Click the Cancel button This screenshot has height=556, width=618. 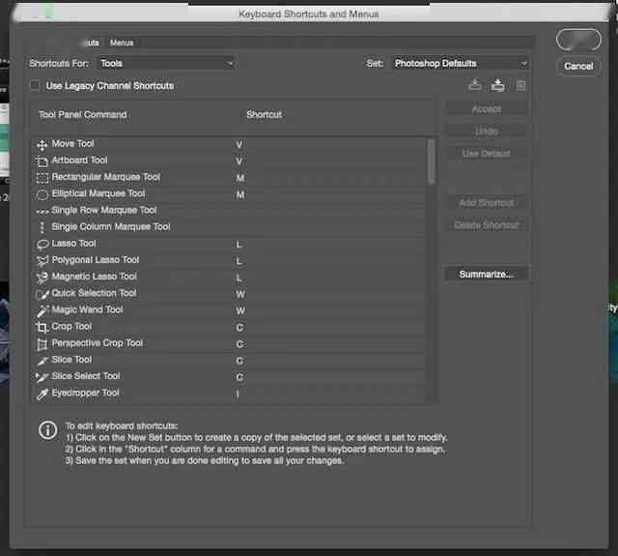coord(578,67)
